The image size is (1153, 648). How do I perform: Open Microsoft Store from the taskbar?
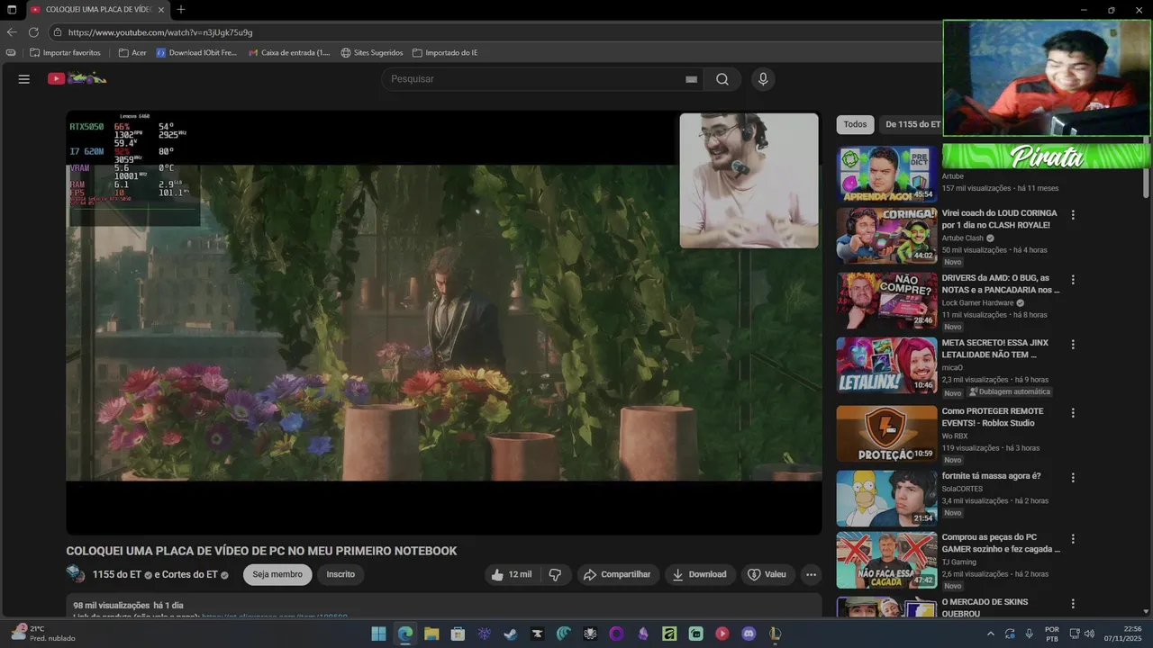pos(458,634)
